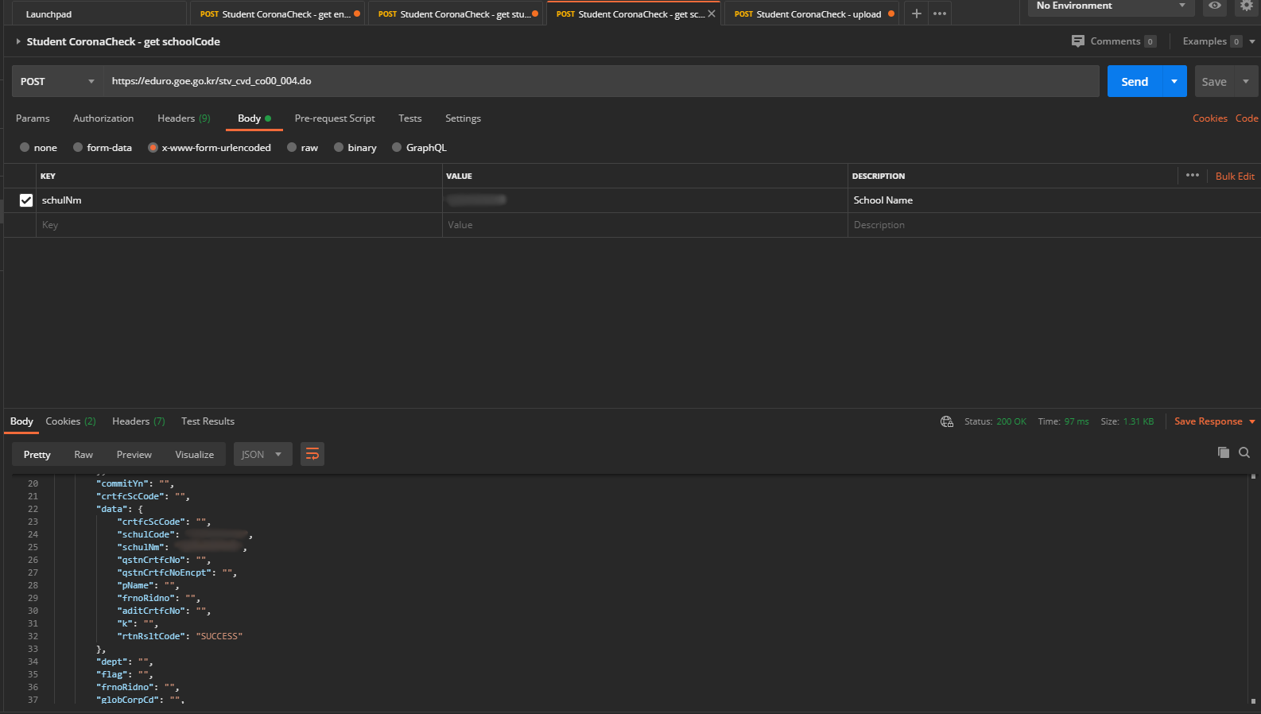
Task: Switch response view to Raw
Action: (x=83, y=455)
